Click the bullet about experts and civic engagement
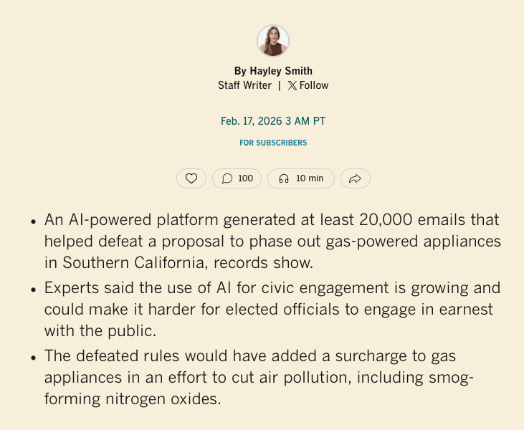 click(272, 310)
